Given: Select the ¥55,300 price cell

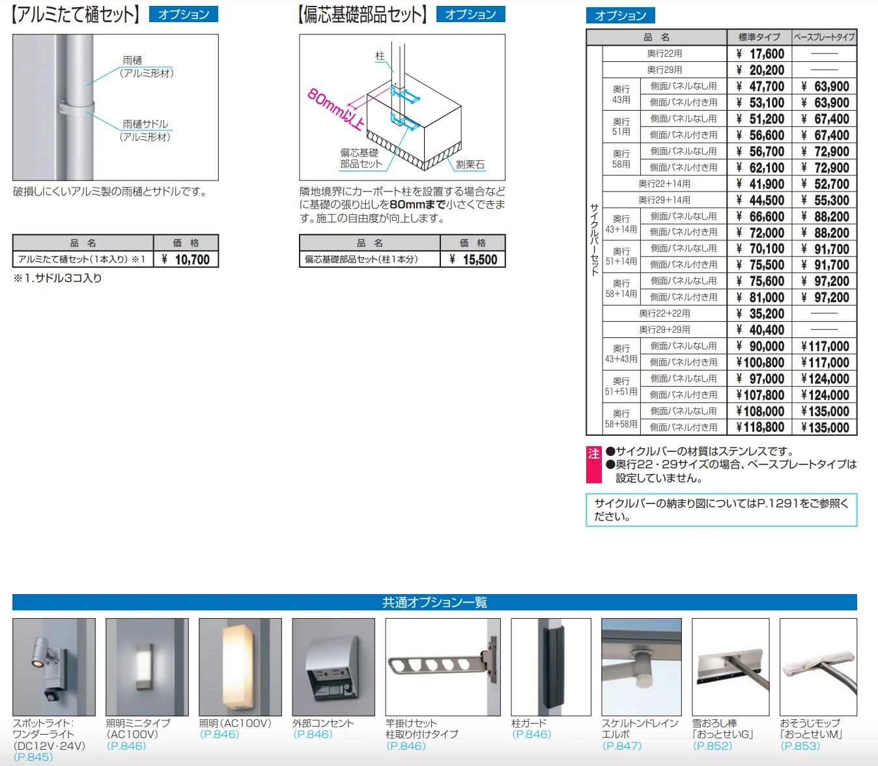Looking at the screenshot, I should 825,200.
